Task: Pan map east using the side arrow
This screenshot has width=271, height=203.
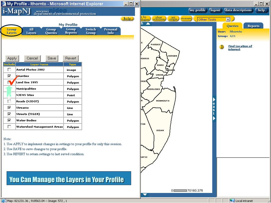Action: tap(214, 109)
